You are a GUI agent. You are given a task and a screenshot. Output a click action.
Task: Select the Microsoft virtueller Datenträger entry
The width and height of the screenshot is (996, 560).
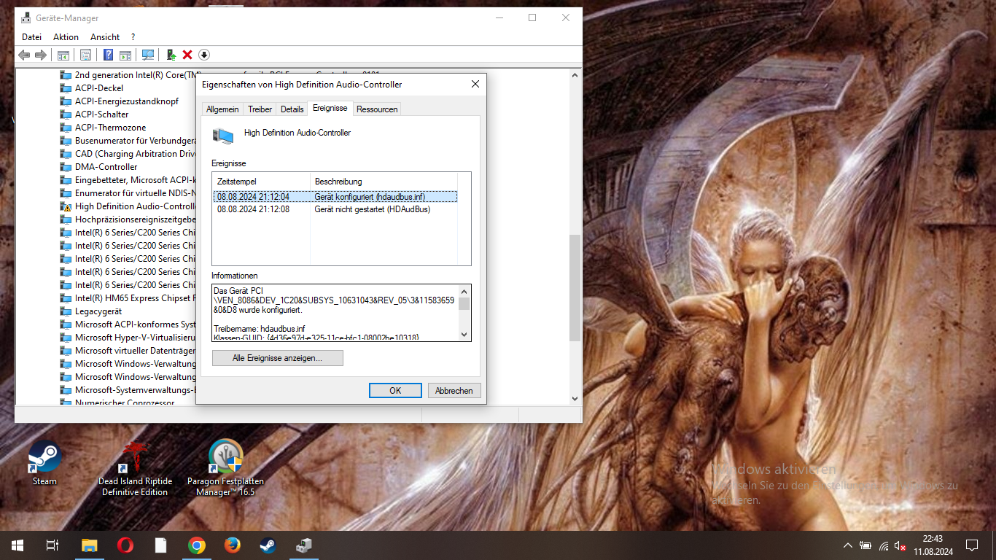pyautogui.click(x=135, y=351)
